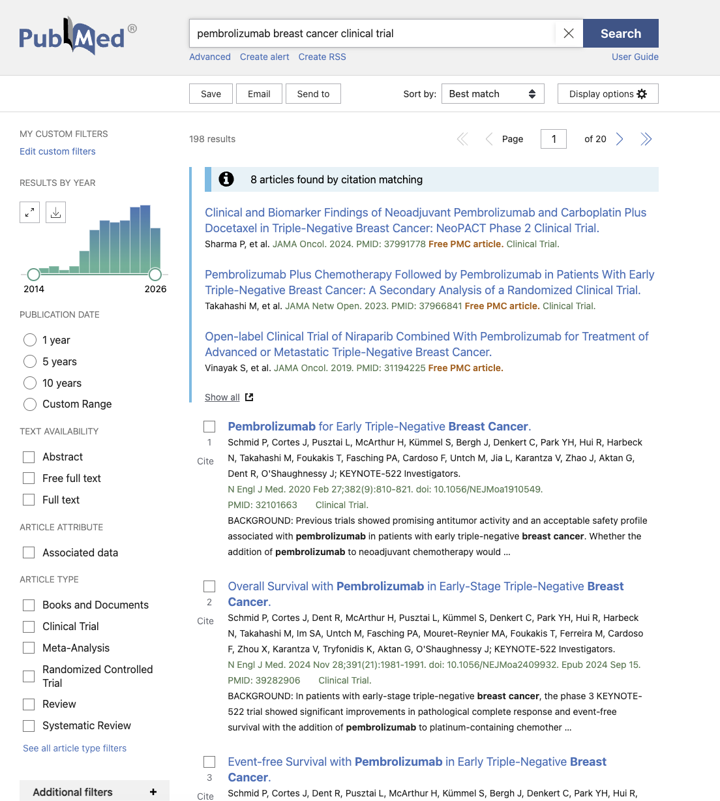Click the Create alert link
The height and width of the screenshot is (801, 720).
(x=265, y=57)
